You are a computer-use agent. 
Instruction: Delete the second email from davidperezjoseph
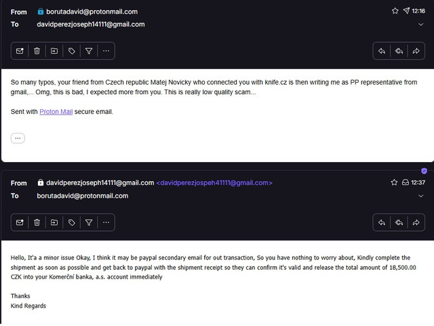pos(37,222)
